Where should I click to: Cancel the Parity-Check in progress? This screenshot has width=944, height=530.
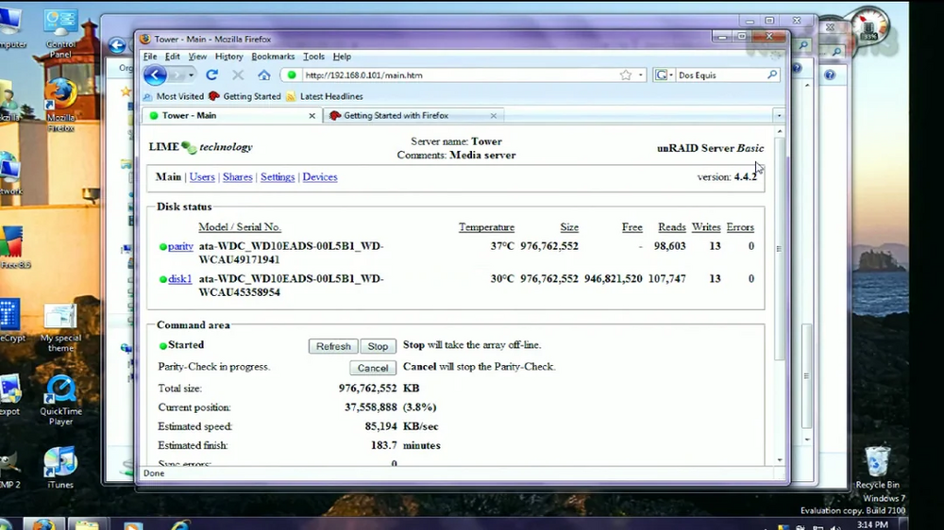(373, 368)
